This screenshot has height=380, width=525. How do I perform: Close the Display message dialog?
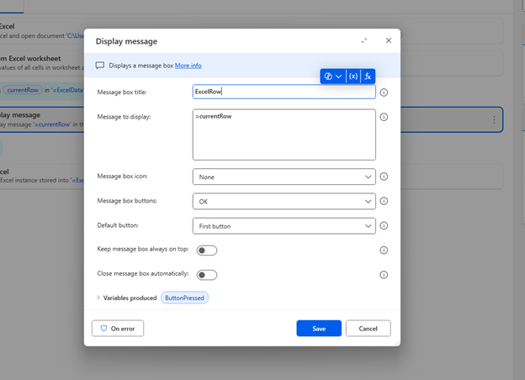(389, 40)
